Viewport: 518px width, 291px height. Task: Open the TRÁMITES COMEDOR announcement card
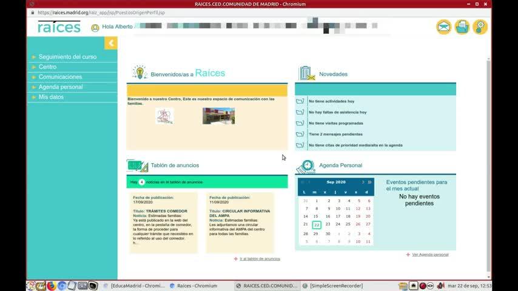coord(164,222)
